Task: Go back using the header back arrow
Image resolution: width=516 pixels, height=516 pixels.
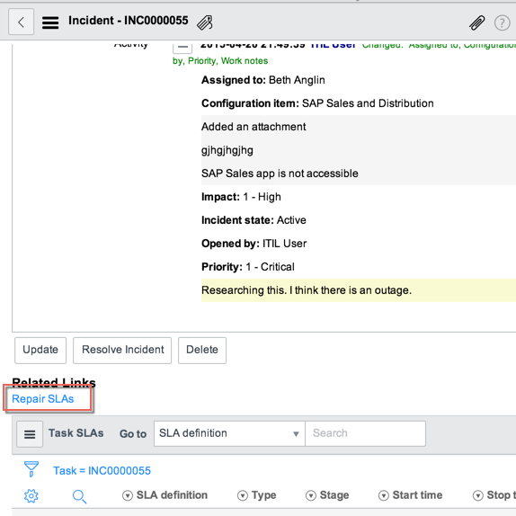Action: tap(21, 22)
